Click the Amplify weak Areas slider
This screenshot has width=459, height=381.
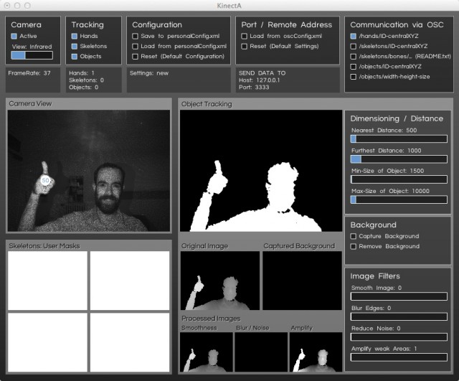(x=398, y=357)
